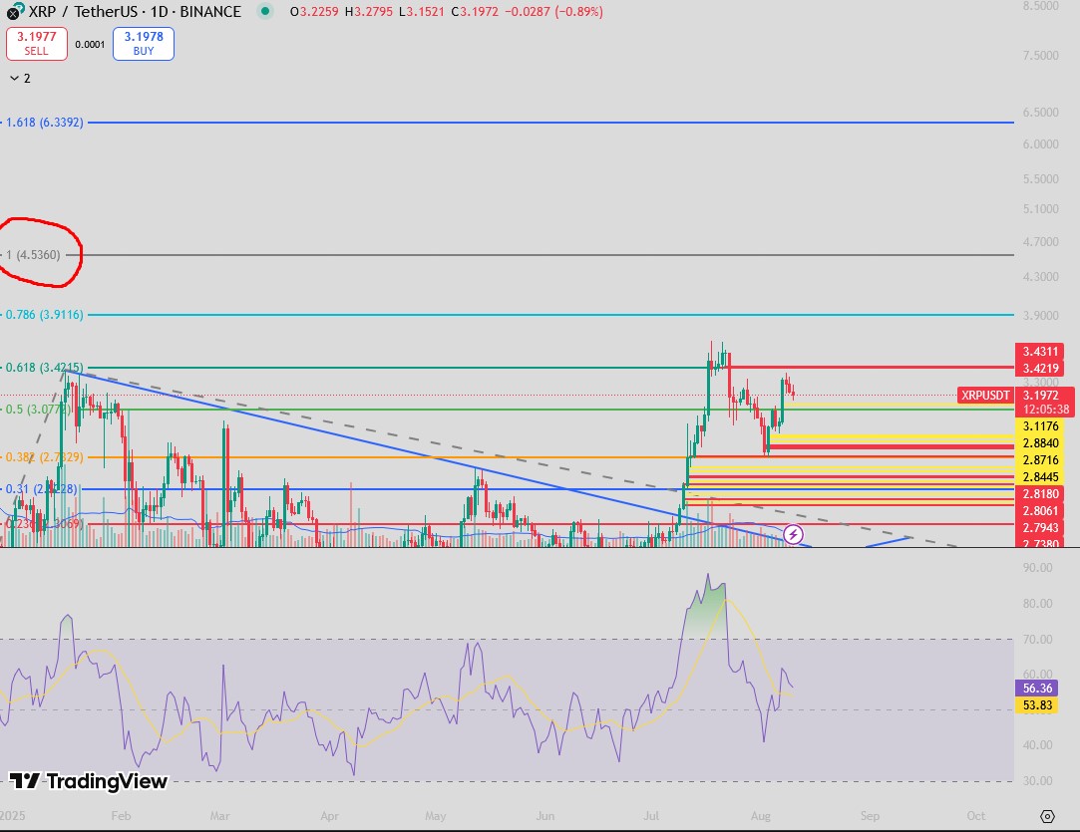Viewport: 1080px width, 832px height.
Task: Click the Apr label on time axis
Action: (329, 816)
